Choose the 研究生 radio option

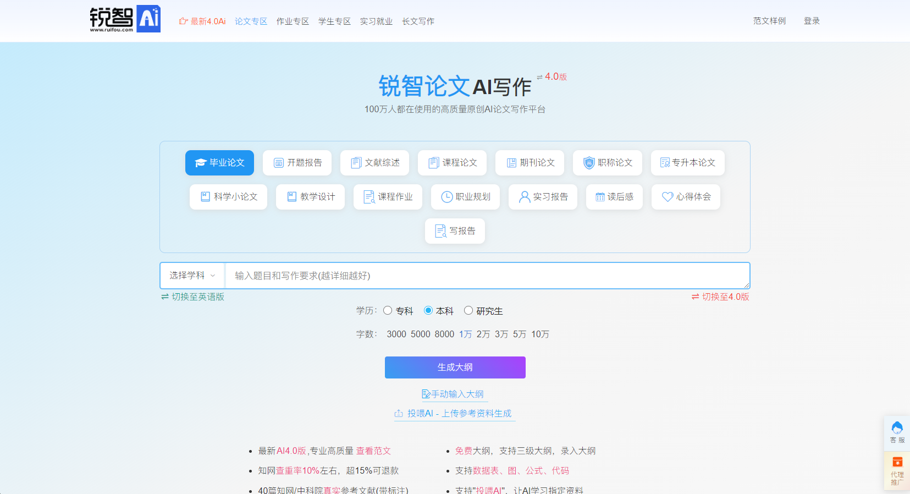coord(468,310)
